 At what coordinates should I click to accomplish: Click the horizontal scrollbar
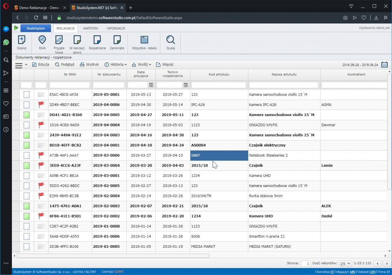click(113, 256)
